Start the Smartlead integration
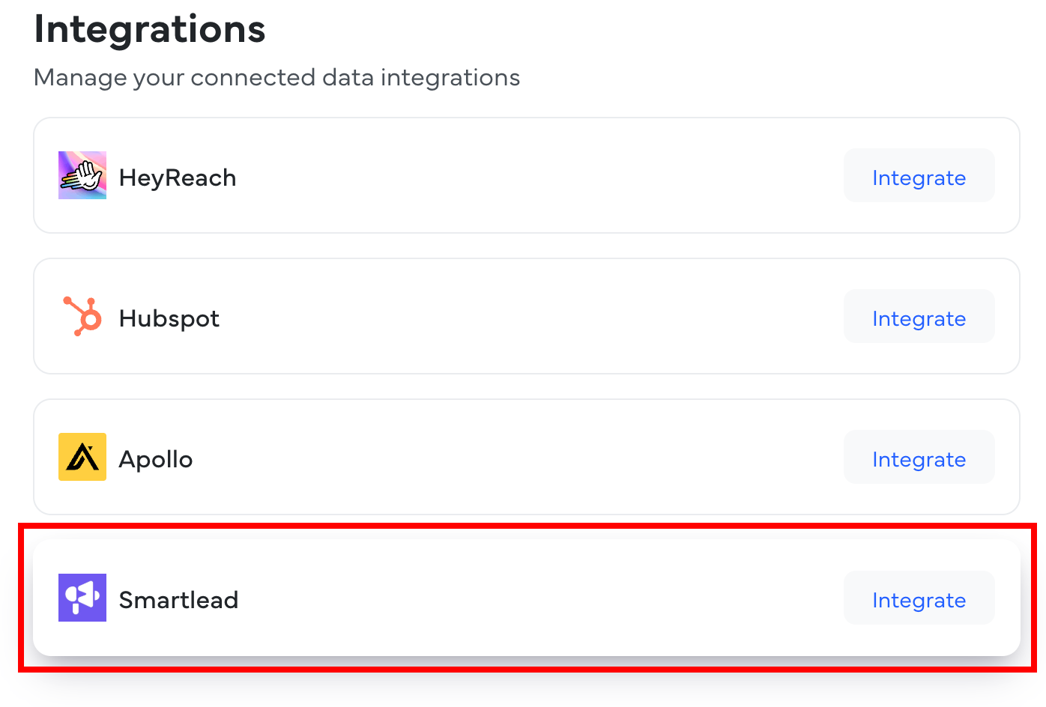The image size is (1046, 707). pos(919,599)
